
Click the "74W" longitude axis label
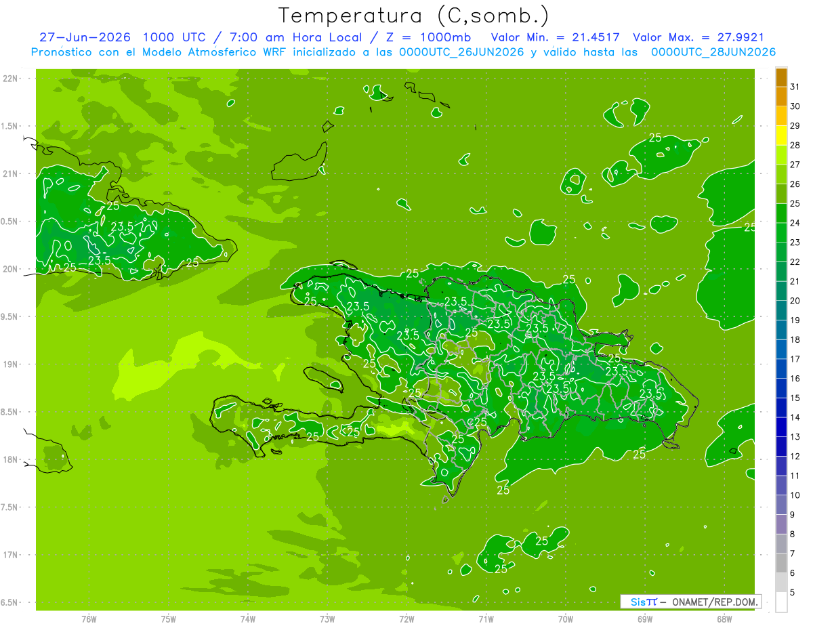coord(248,619)
